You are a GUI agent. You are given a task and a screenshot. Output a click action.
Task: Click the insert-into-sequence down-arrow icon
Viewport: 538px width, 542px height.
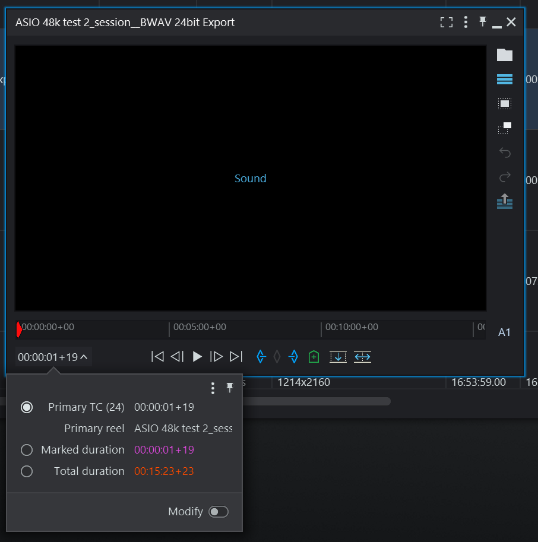click(x=338, y=357)
